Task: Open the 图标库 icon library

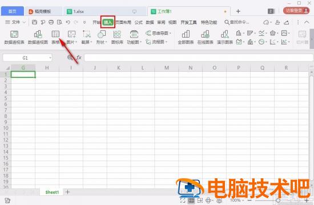Action: coord(117,37)
